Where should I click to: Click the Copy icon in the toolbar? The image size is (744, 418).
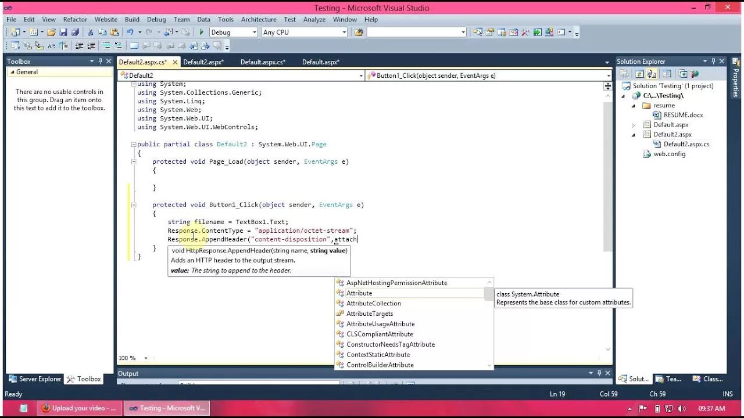tap(102, 33)
